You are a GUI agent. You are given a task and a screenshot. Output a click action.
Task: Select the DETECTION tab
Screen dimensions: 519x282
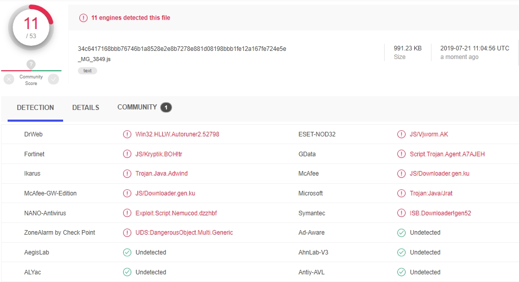click(35, 108)
